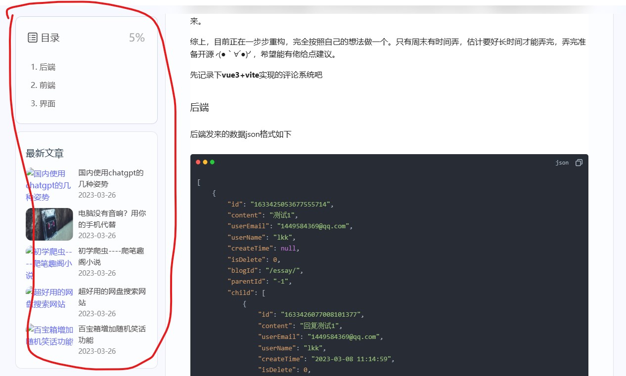The height and width of the screenshot is (376, 626).
Task: Click thumbnail of 电脑没有音响 article
Action: 49,224
